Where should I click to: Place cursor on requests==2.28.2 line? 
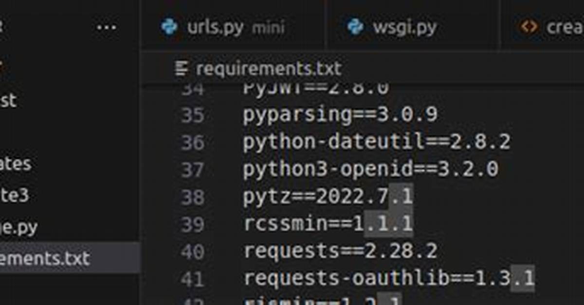[340, 252]
